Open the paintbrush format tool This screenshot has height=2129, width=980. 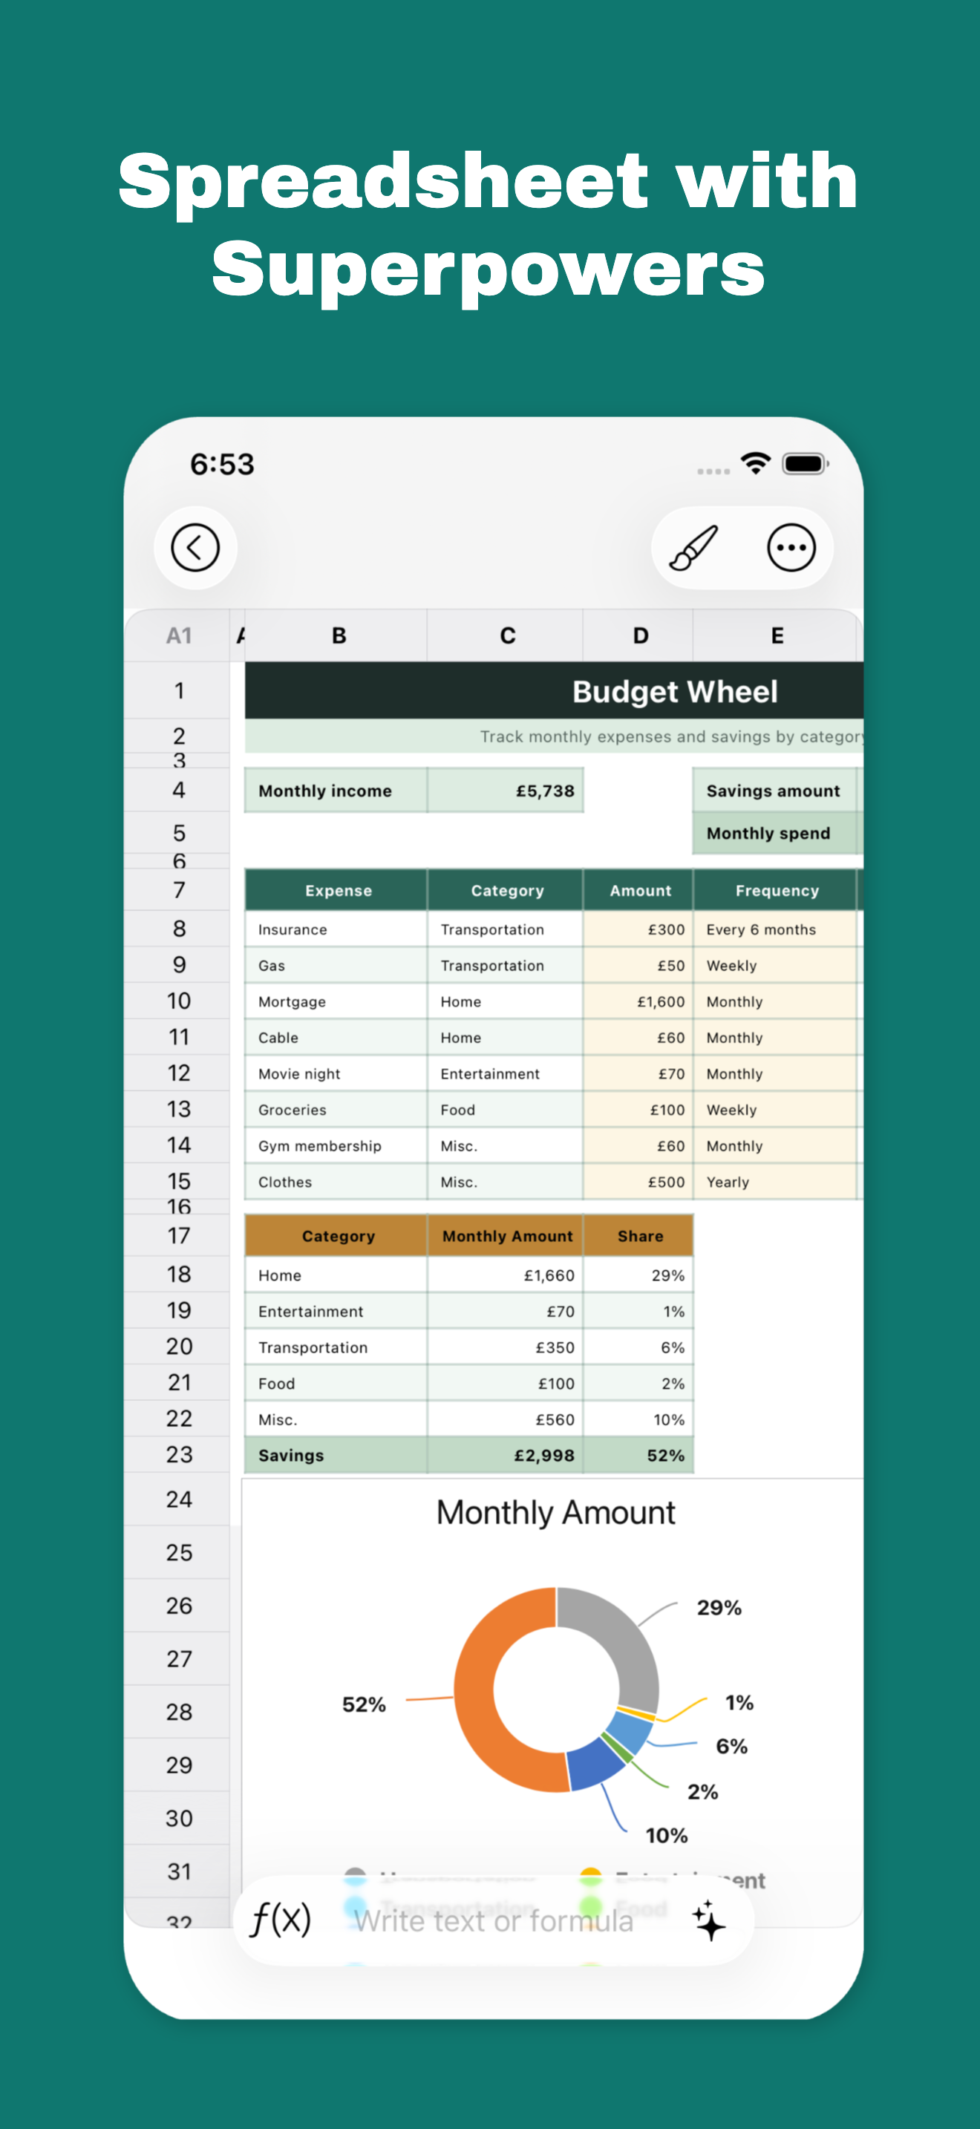click(x=693, y=547)
